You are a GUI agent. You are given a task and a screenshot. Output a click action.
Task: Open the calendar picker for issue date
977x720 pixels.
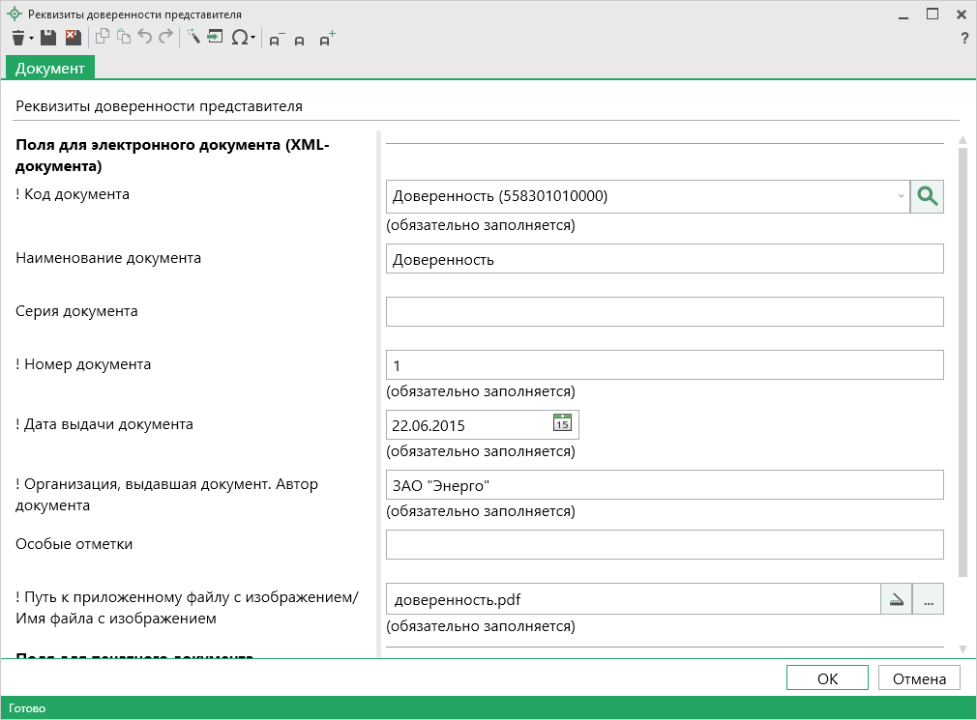click(562, 423)
